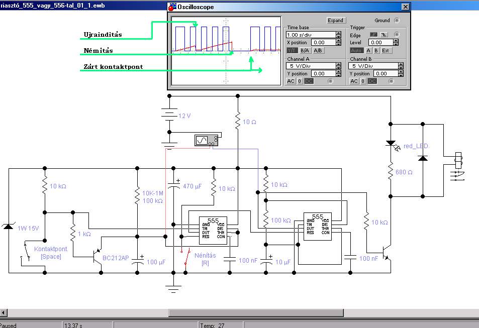Increase Channel B V/Div scale
Screen dimensions: 479x328
[401, 64]
